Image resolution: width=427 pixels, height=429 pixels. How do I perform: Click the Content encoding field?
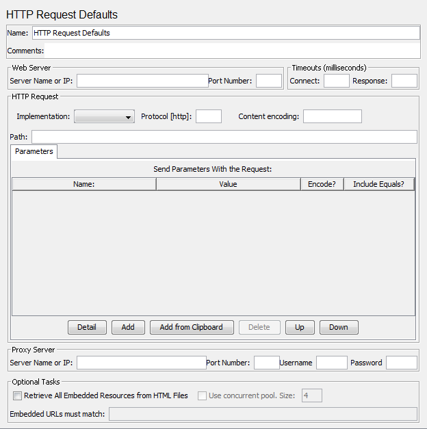pos(332,116)
